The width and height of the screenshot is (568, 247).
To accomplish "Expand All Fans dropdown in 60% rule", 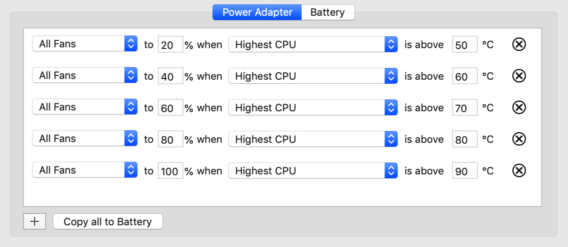I will click(85, 107).
